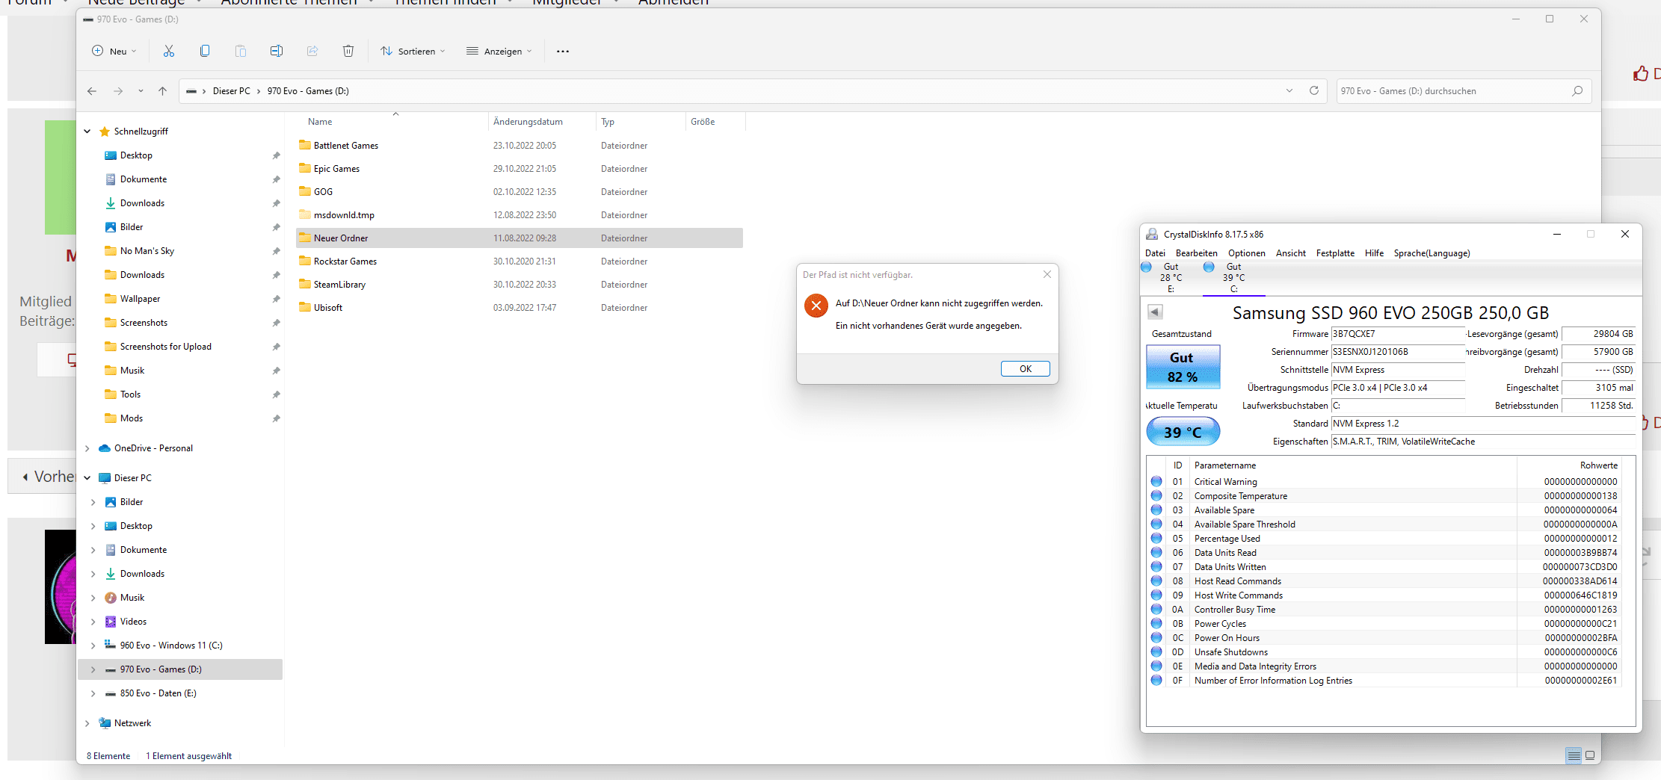Screen dimensions: 1661x780
Task: Select the msdownld.tmp folder icon
Action: 305,214
